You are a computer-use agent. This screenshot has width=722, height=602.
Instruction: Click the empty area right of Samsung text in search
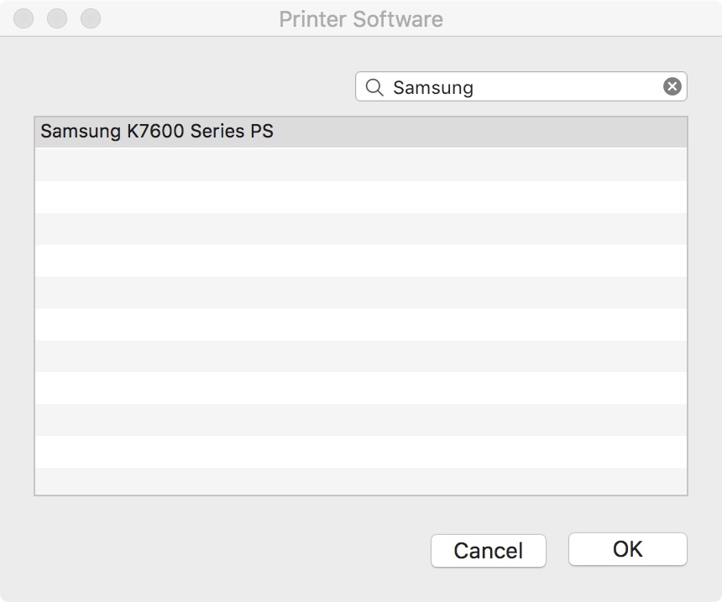[568, 86]
